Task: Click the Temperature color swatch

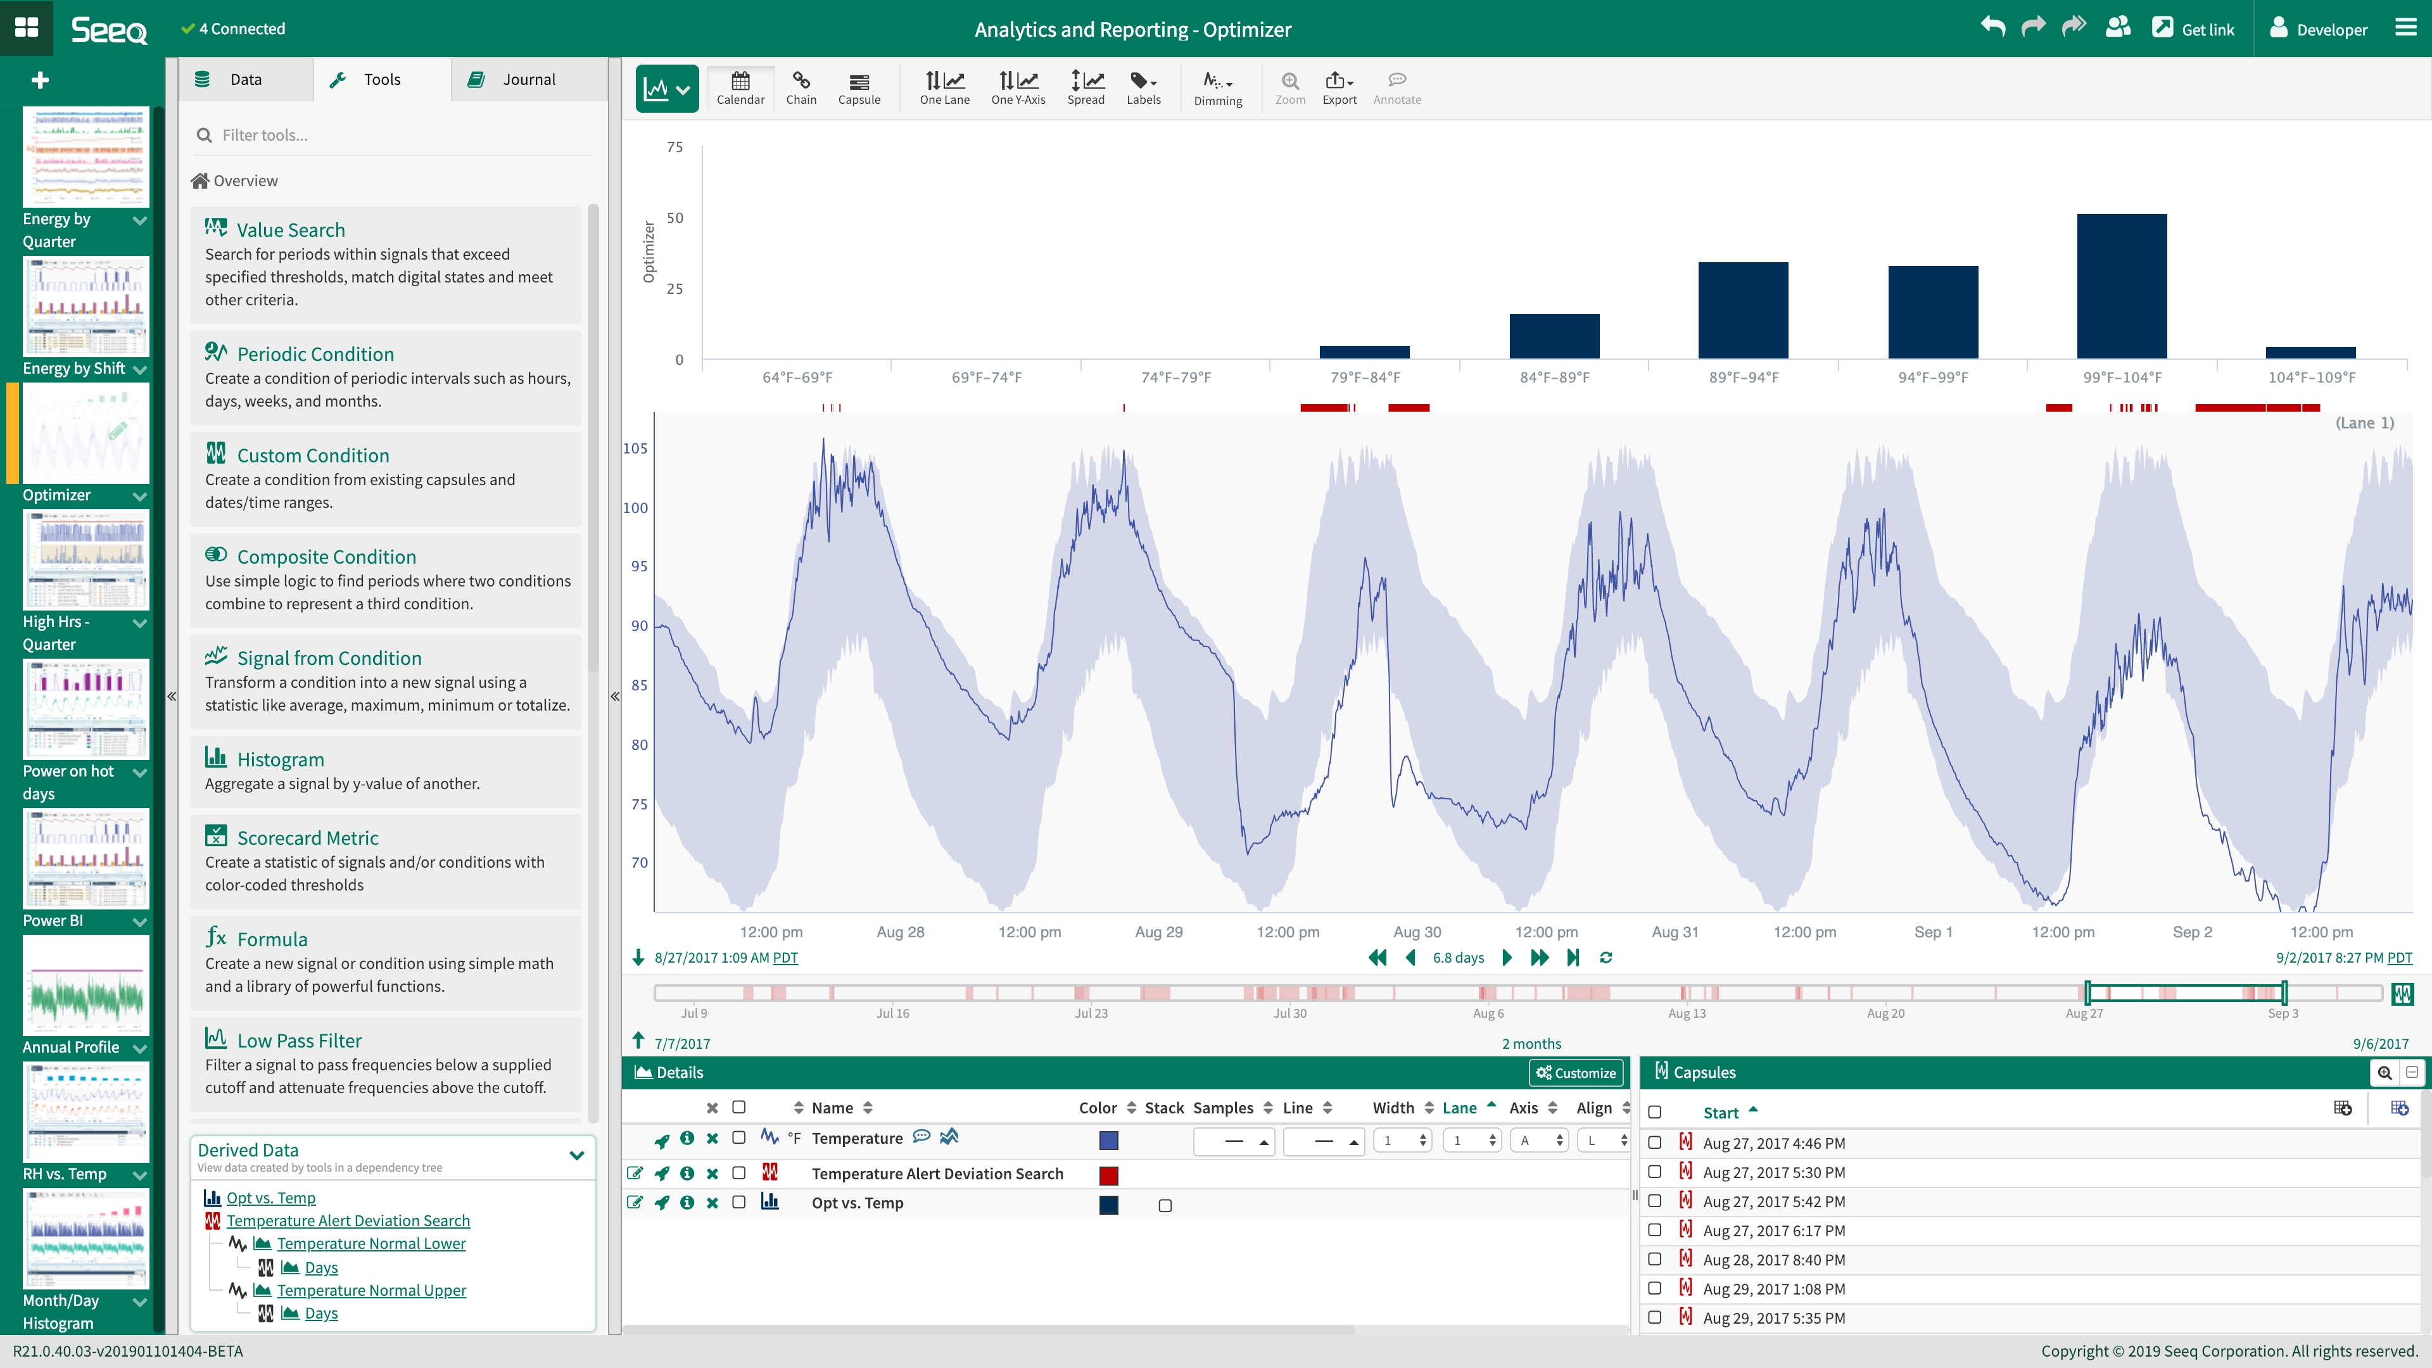Action: coord(1108,1139)
